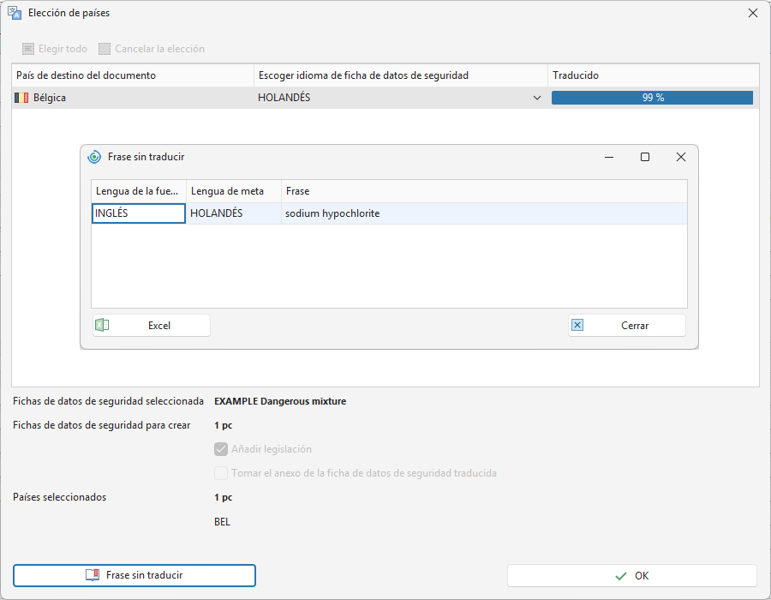Click the BEL country code text
The height and width of the screenshot is (600, 771).
point(222,522)
